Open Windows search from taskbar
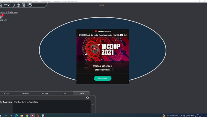This screenshot has height=117, width=207. 6,116
